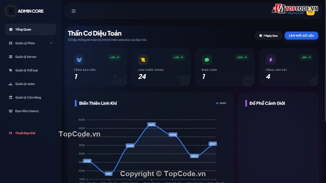Click the scroll icon in Linh Phẩm card
The width and height of the screenshot is (326, 183).
[143, 60]
